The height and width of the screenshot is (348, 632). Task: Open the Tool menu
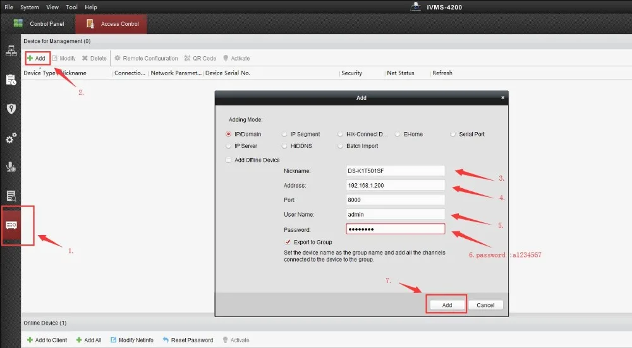point(72,7)
